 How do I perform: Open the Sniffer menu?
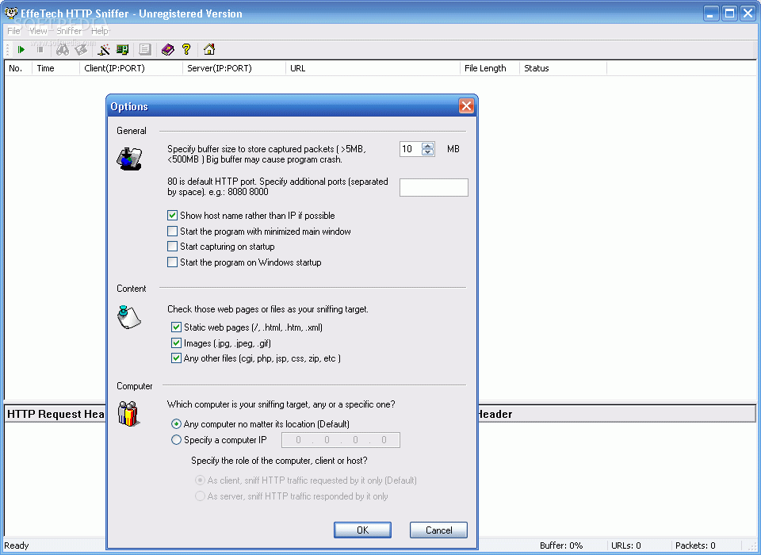69,31
